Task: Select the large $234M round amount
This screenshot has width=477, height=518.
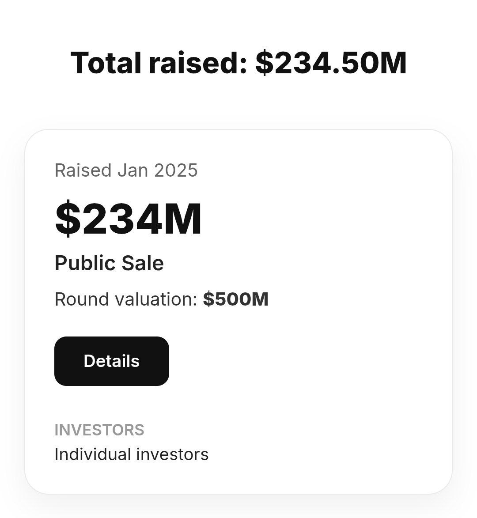Action: coord(128,219)
